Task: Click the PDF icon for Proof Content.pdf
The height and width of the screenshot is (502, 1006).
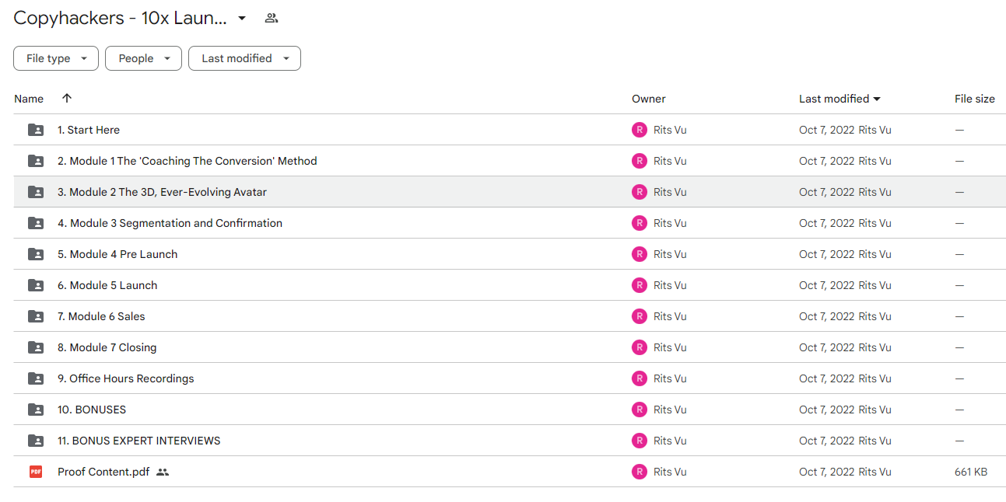Action: pos(36,472)
